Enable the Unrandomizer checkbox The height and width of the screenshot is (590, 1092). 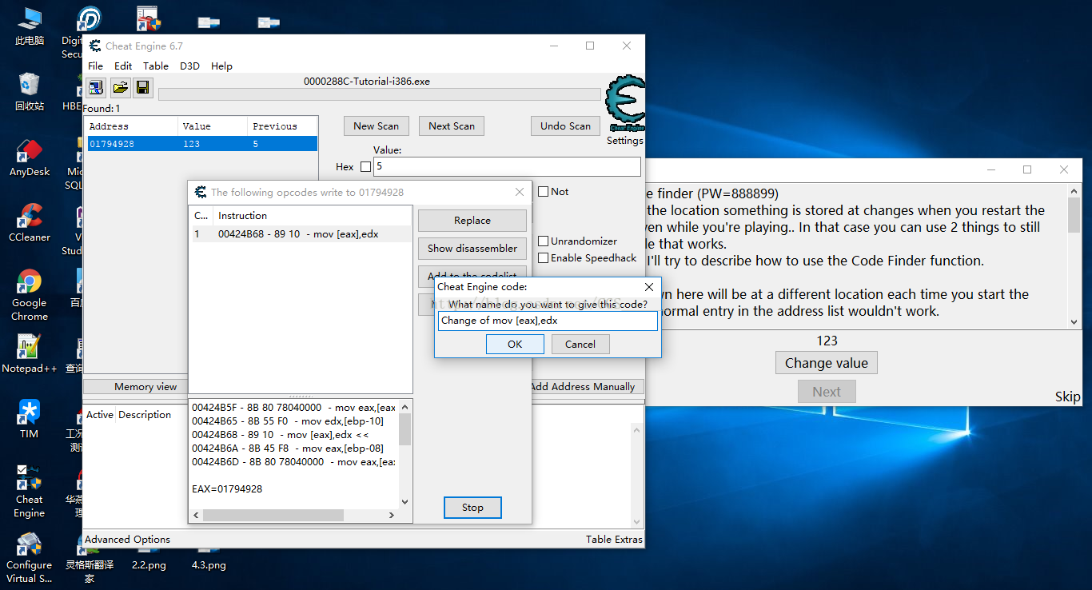tap(544, 241)
